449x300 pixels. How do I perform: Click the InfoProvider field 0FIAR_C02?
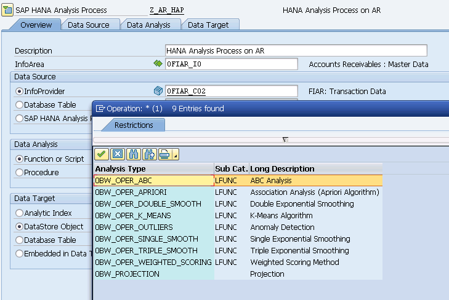pyautogui.click(x=232, y=91)
